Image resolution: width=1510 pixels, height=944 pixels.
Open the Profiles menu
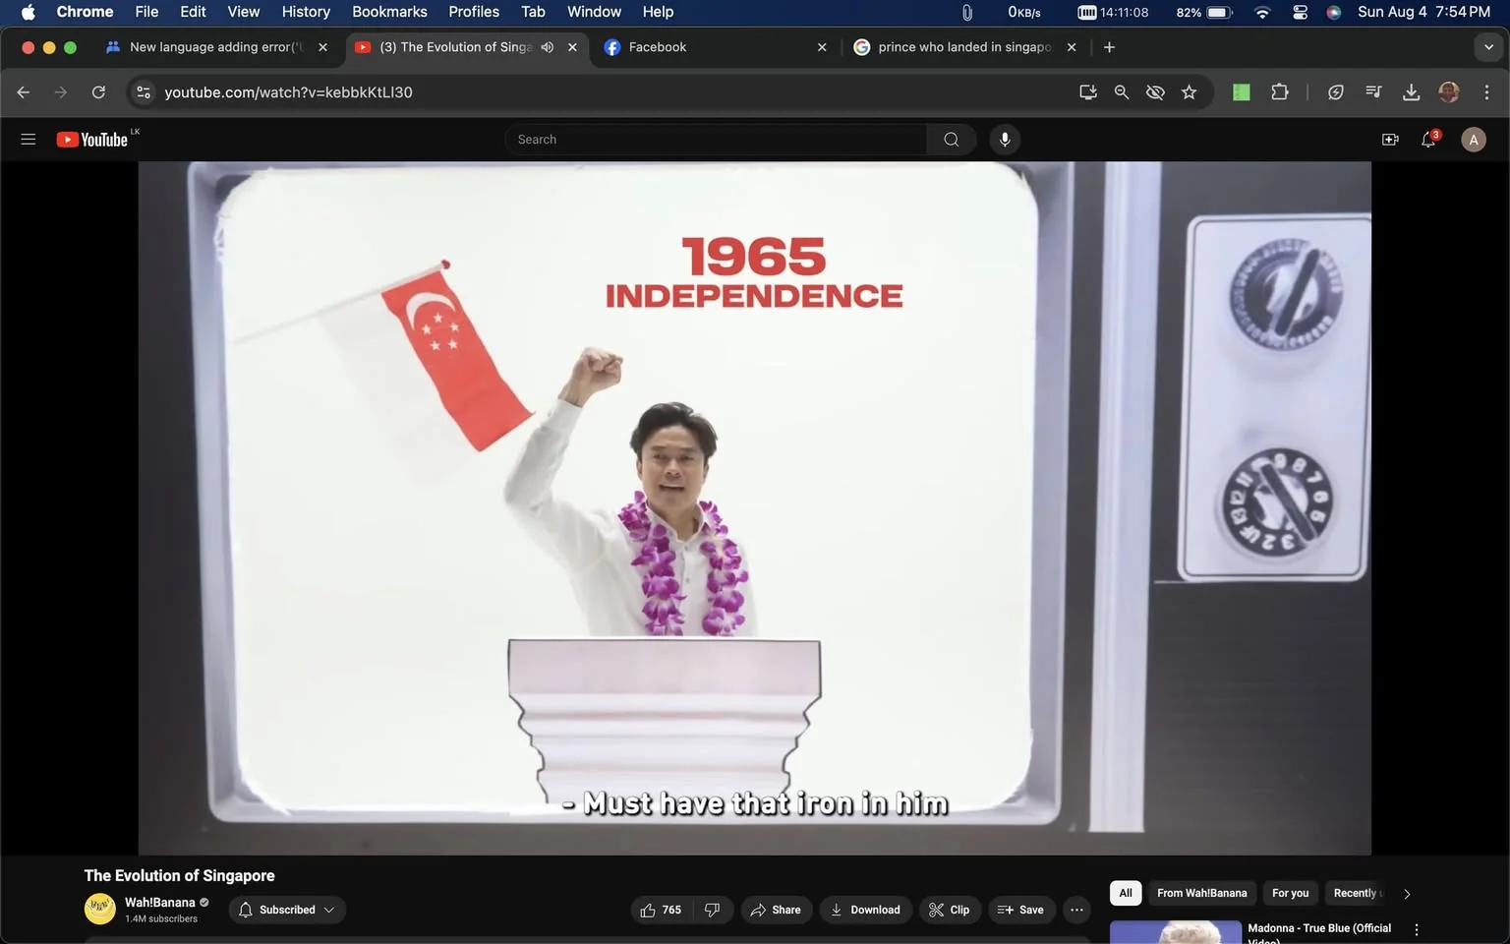point(474,12)
